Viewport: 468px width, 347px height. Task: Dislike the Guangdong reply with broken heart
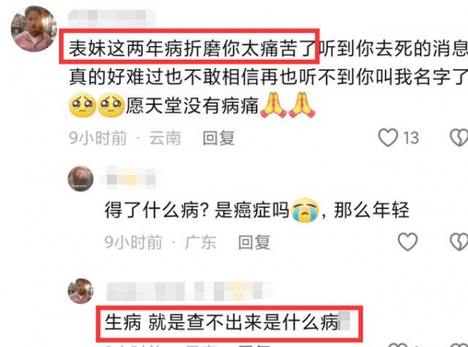click(x=459, y=242)
